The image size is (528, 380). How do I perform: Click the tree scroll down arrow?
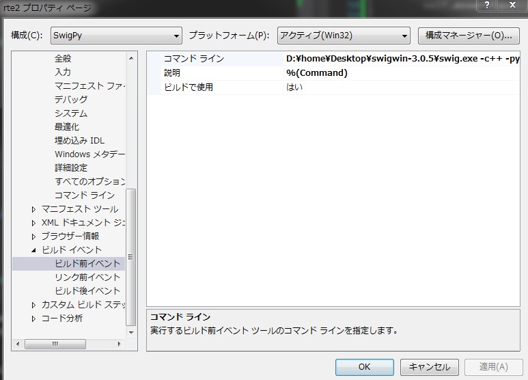click(x=131, y=332)
